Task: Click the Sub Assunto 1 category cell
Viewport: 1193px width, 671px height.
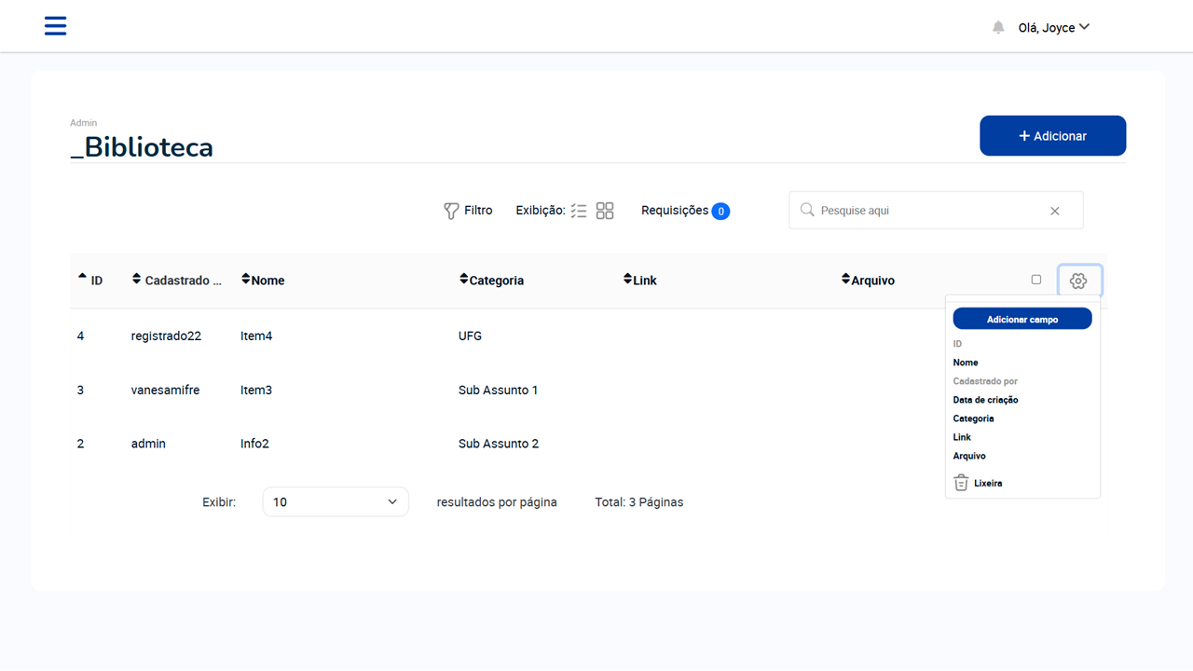Action: pyautogui.click(x=498, y=390)
